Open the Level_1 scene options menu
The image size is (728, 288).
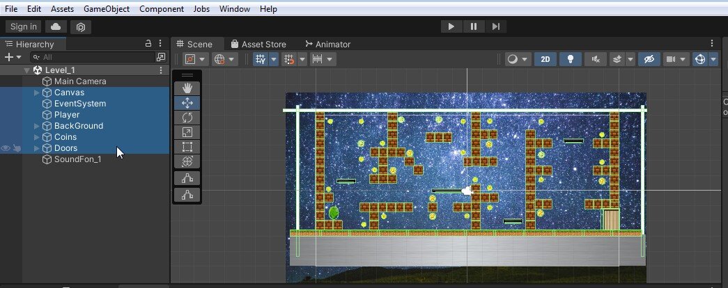pyautogui.click(x=161, y=70)
